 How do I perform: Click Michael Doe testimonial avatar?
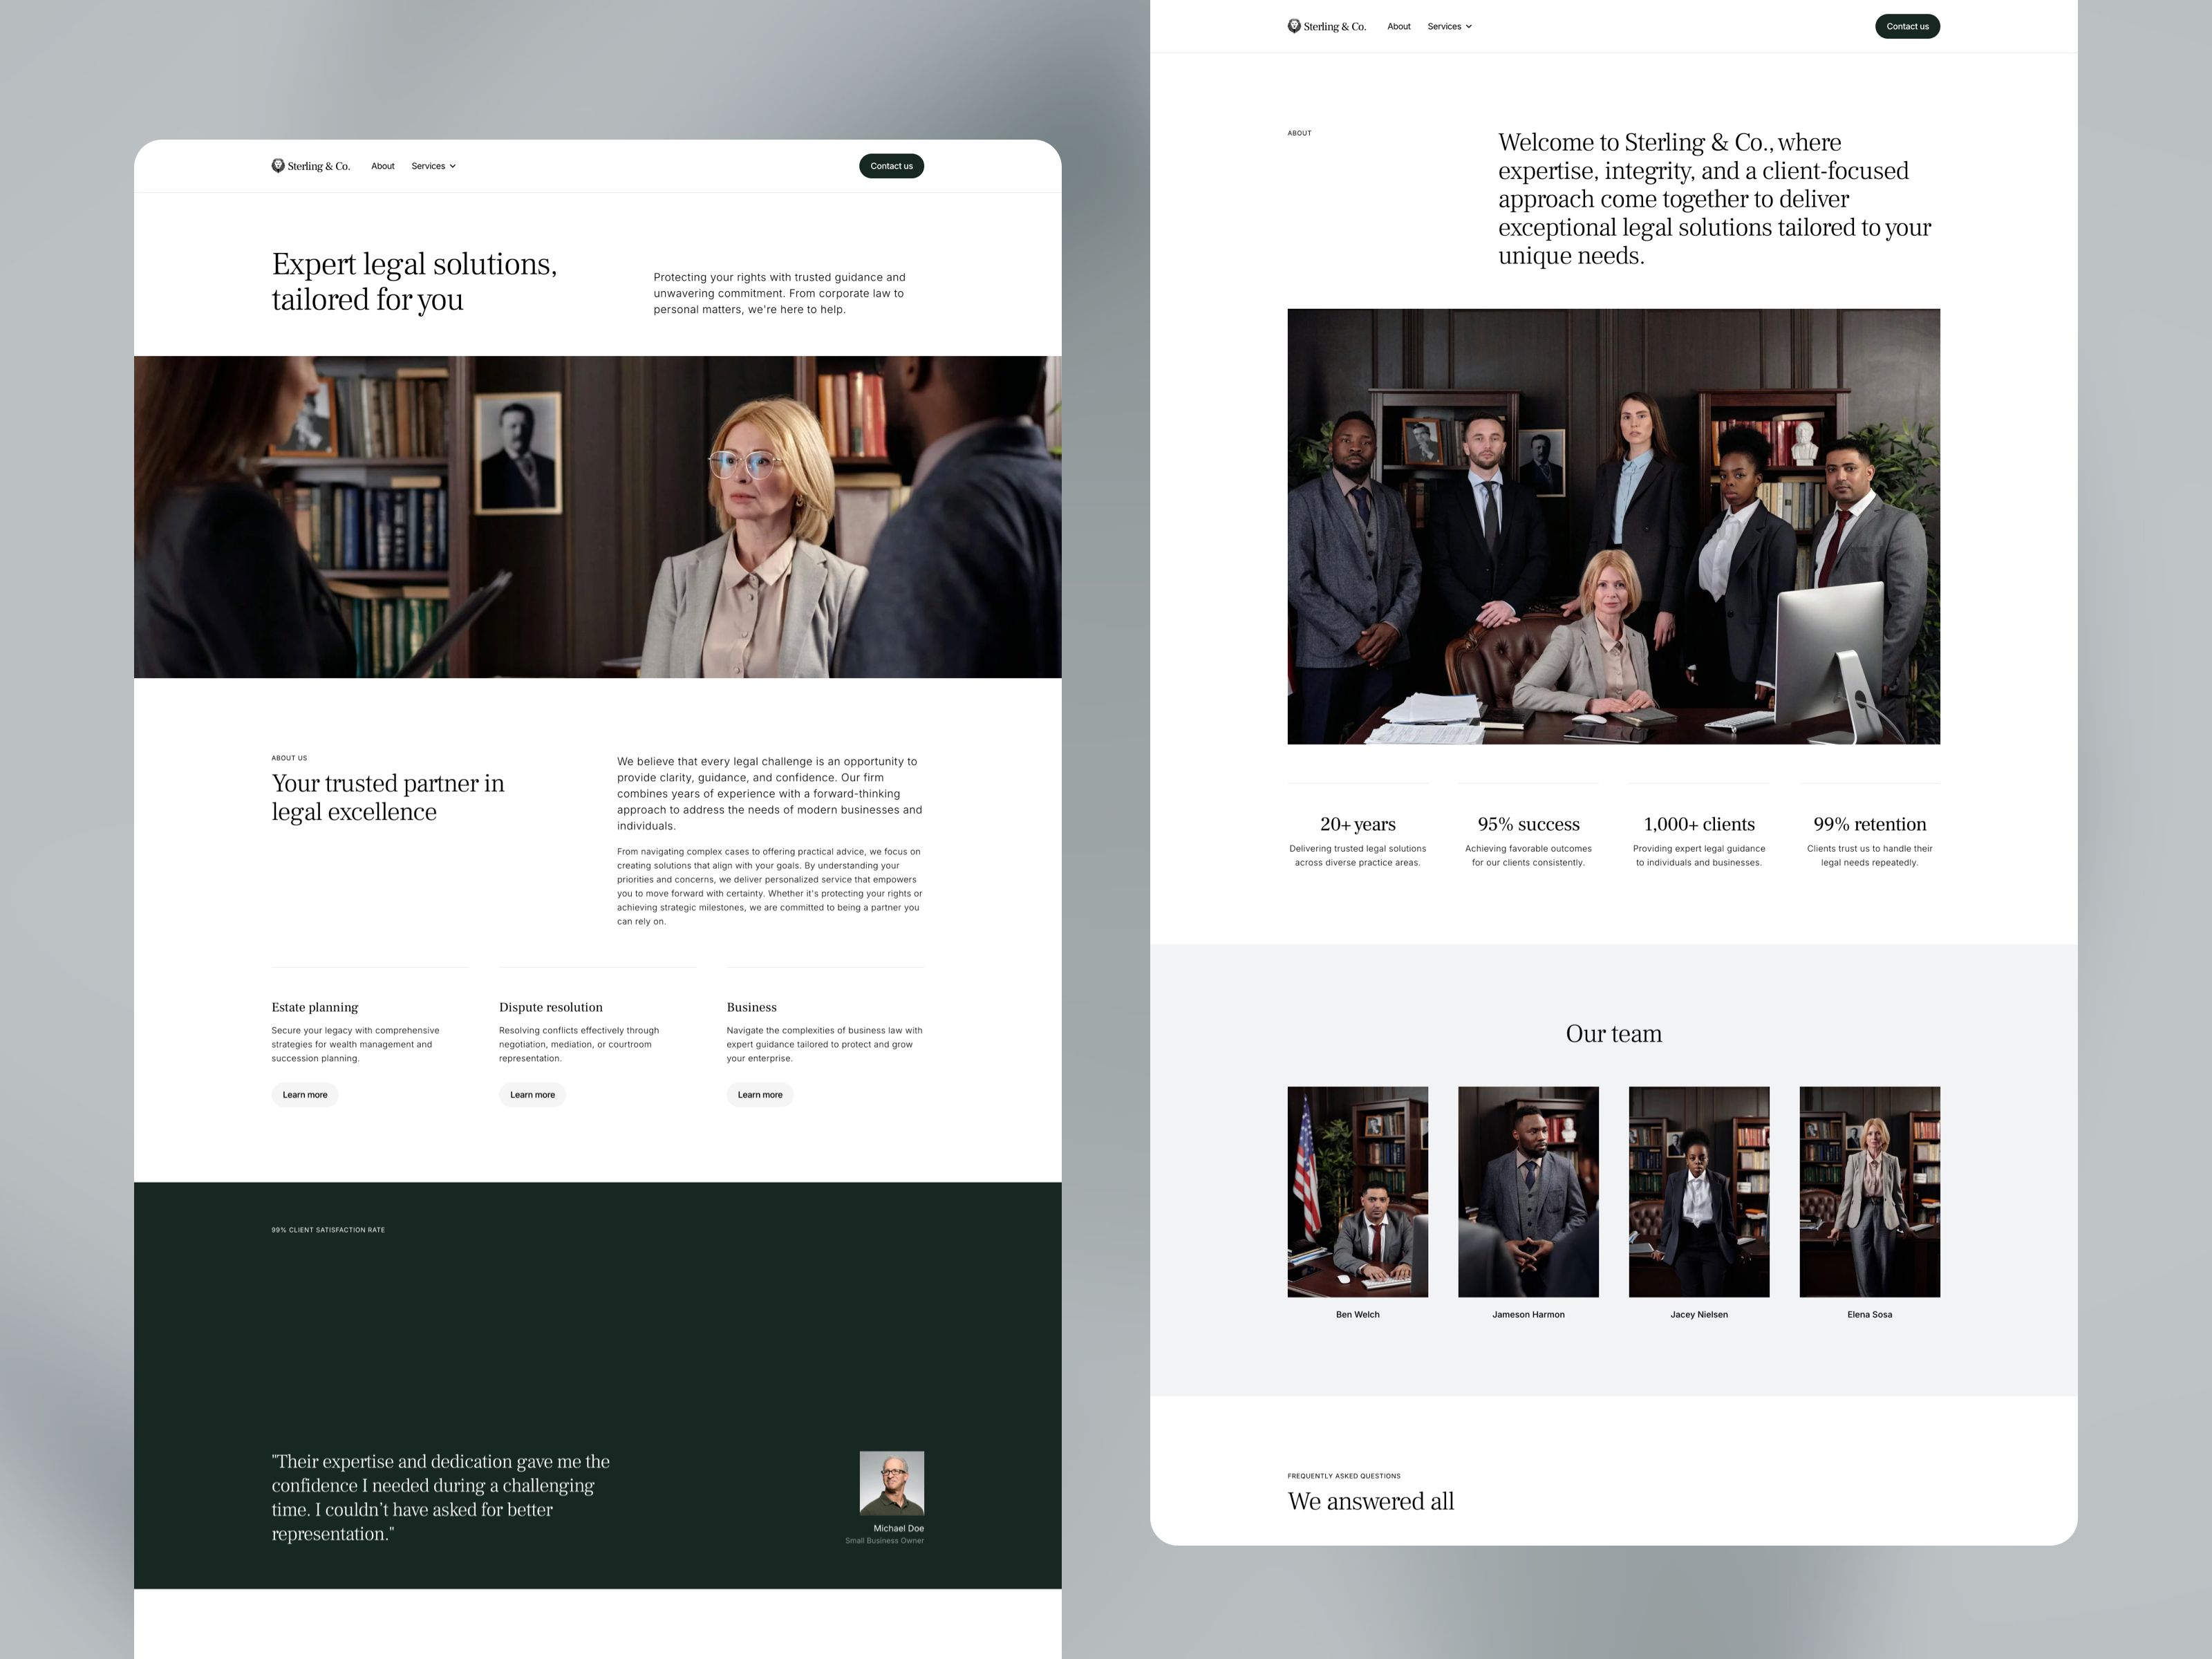(891, 1483)
